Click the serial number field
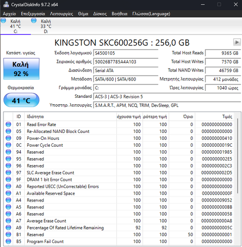The width and height of the screenshot is (242, 247). (126, 62)
